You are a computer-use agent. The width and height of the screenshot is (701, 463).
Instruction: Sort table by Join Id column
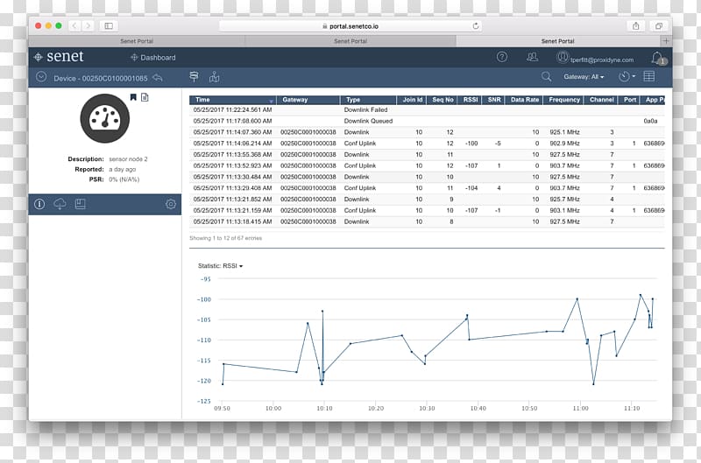click(x=411, y=100)
